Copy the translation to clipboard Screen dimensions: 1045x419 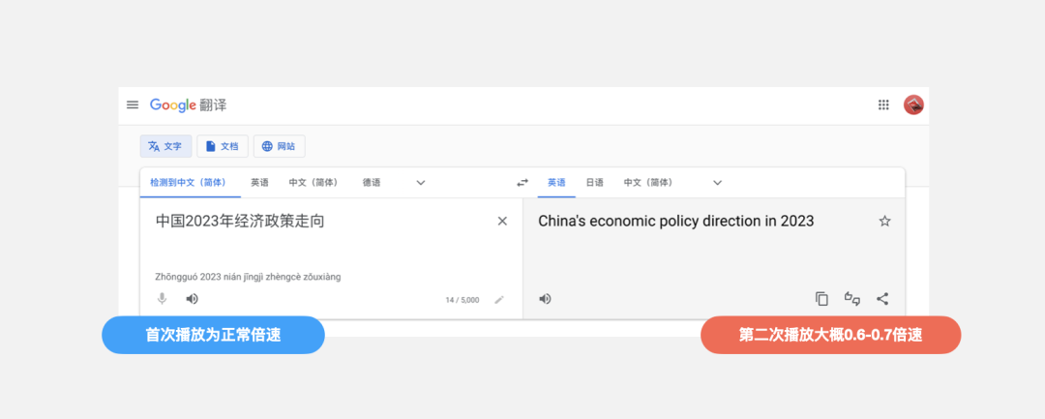[821, 299]
